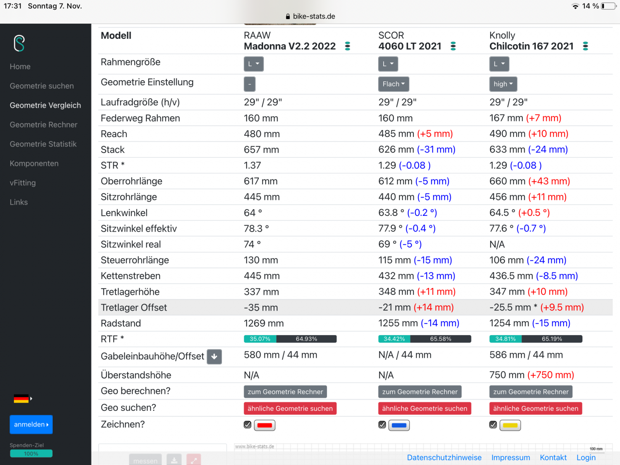This screenshot has height=465, width=620.
Task: Click the Lenkwinkel row label
Action: (124, 213)
